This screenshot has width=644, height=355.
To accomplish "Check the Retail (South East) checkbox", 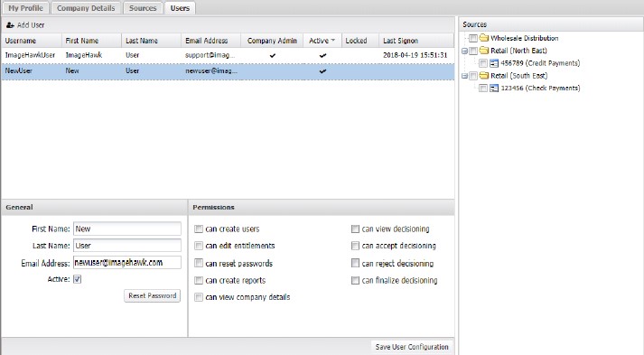I will tap(473, 76).
